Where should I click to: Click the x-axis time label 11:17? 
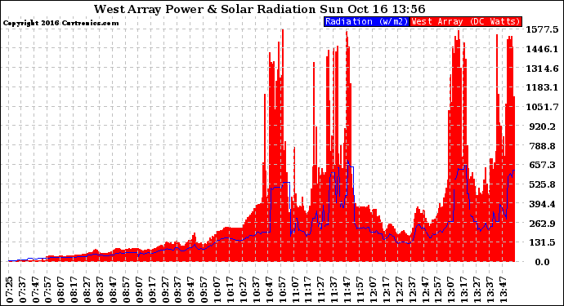coord(308,290)
